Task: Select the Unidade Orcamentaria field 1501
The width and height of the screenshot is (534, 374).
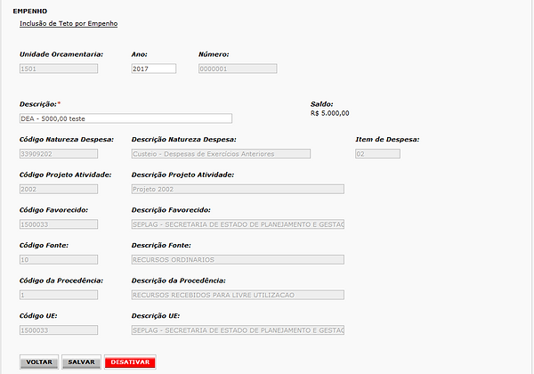Action: click(x=59, y=69)
